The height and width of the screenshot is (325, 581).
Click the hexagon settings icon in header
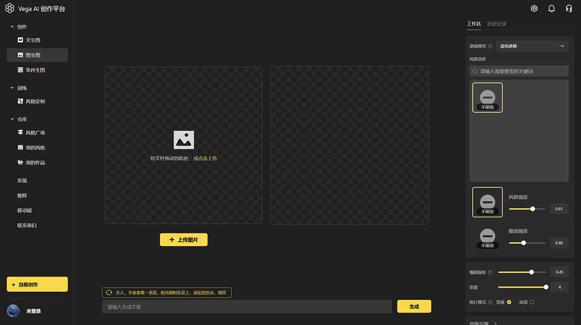pos(534,9)
